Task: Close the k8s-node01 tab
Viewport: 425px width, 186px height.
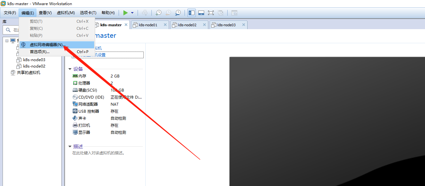Action: coord(165,25)
